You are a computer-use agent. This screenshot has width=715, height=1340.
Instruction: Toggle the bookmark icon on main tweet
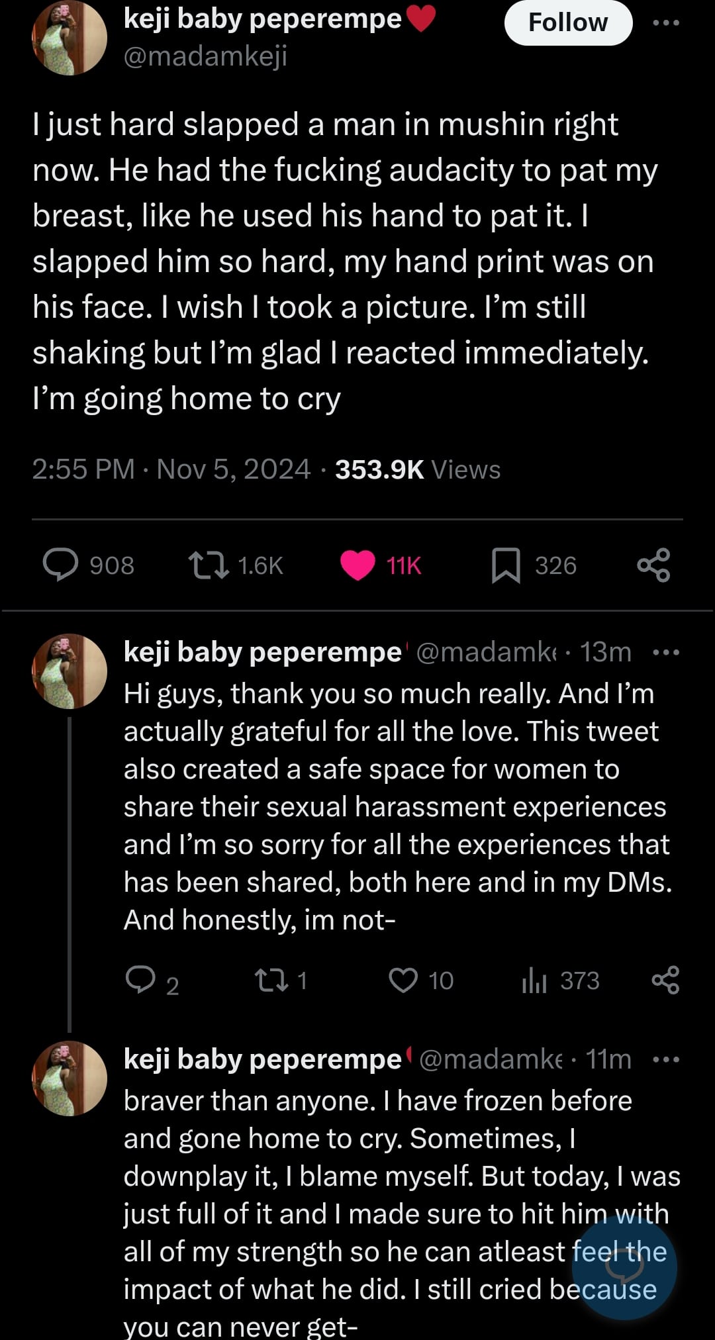[506, 565]
